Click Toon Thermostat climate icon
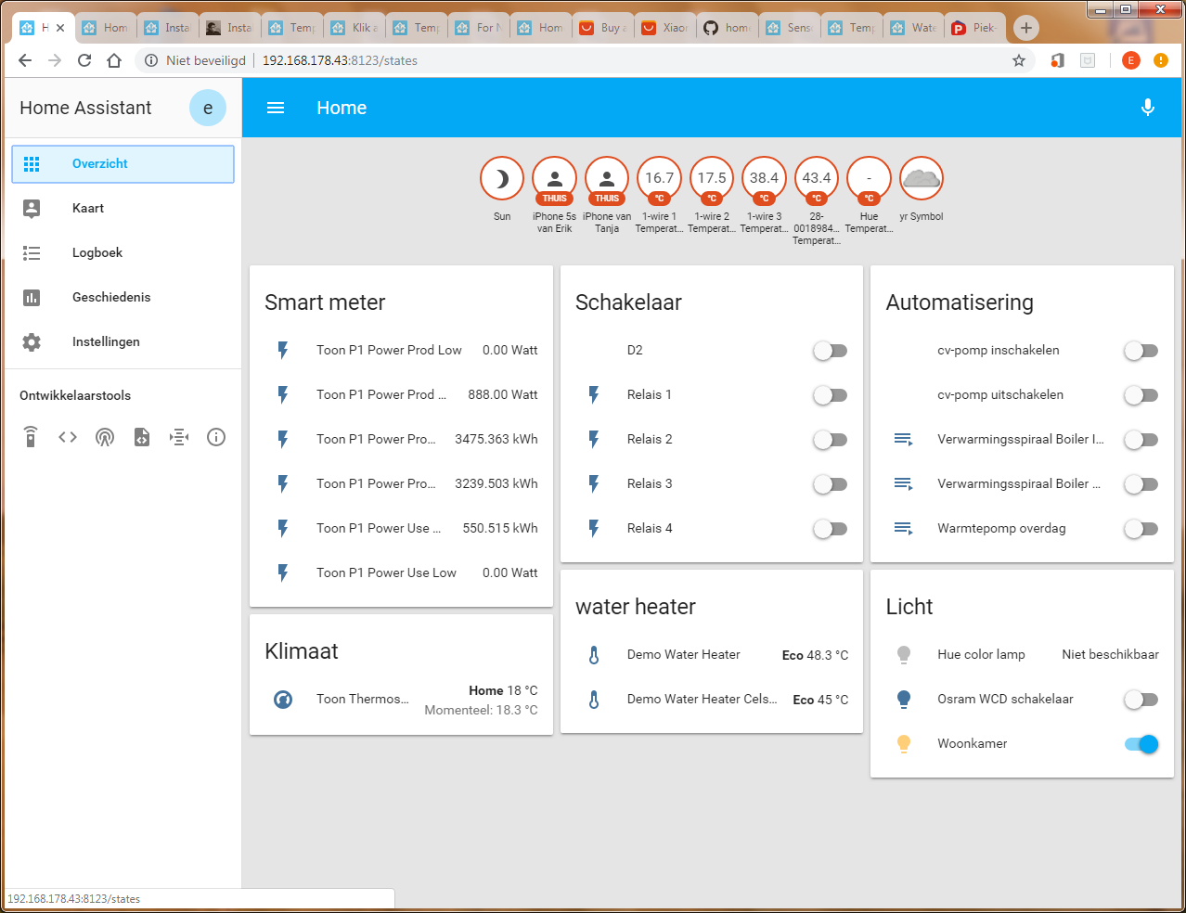This screenshot has width=1186, height=913. click(283, 700)
